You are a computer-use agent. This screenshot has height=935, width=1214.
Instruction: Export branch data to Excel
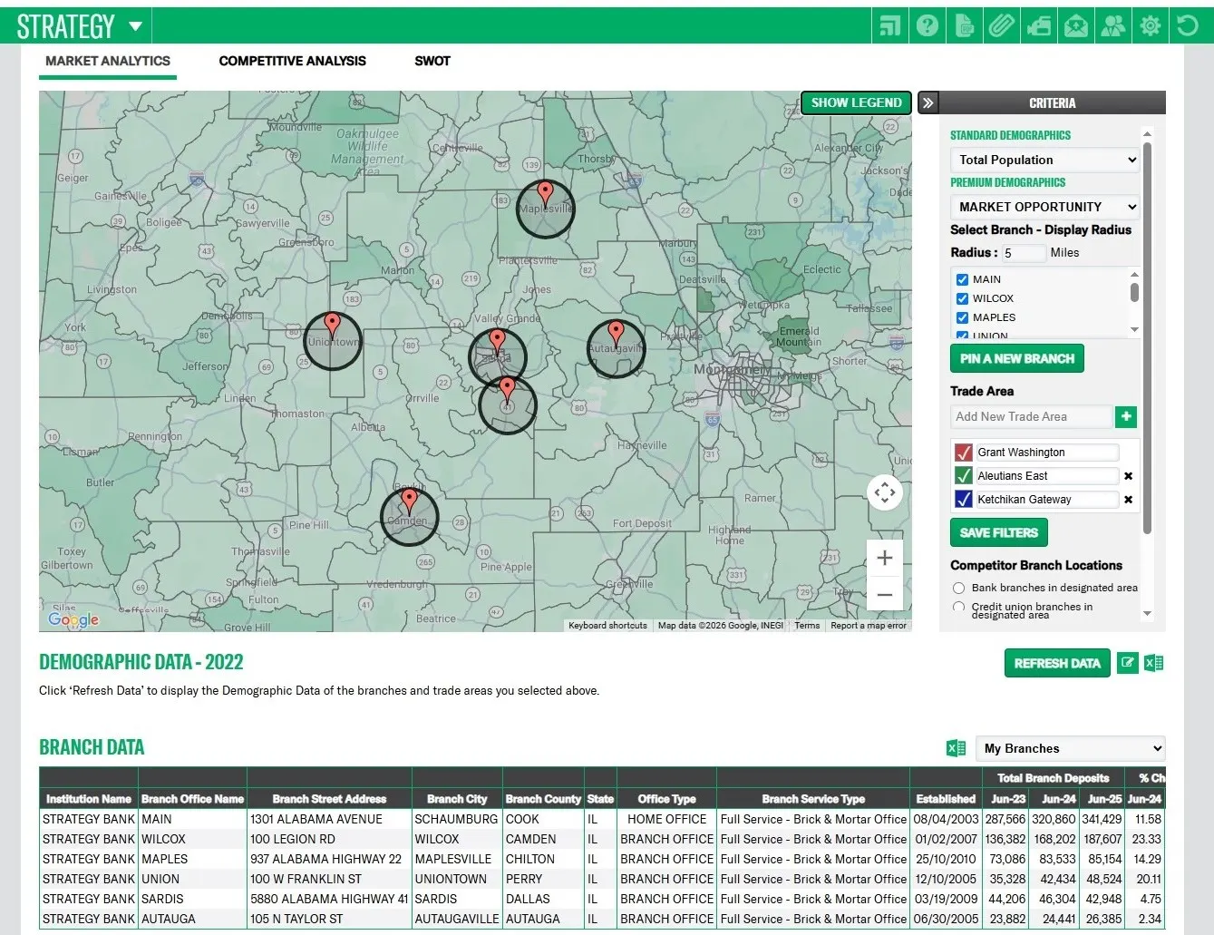tap(956, 748)
